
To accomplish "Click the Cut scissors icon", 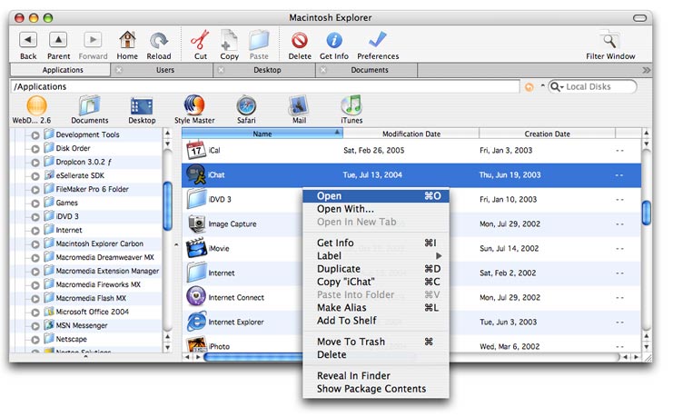I will click(x=200, y=40).
